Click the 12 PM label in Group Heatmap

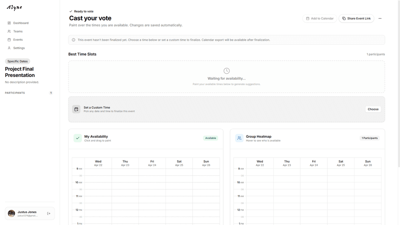point(240,210)
